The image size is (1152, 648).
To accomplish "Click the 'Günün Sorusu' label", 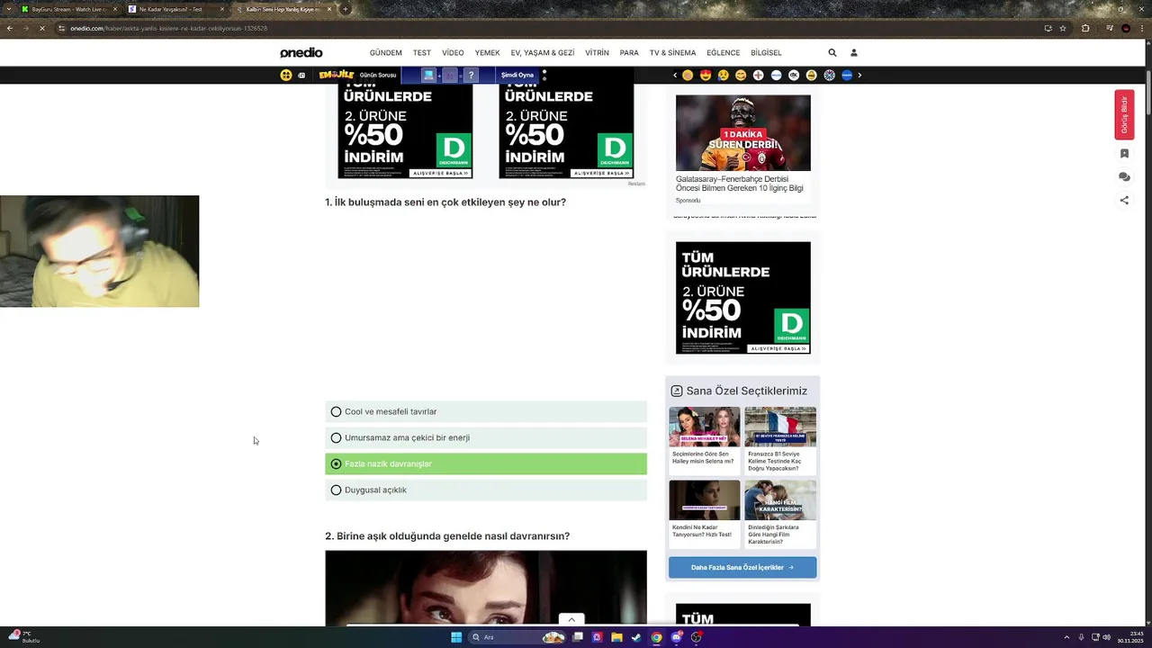I will pyautogui.click(x=378, y=76).
